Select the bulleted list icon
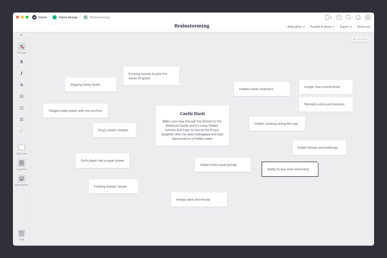 21,96
